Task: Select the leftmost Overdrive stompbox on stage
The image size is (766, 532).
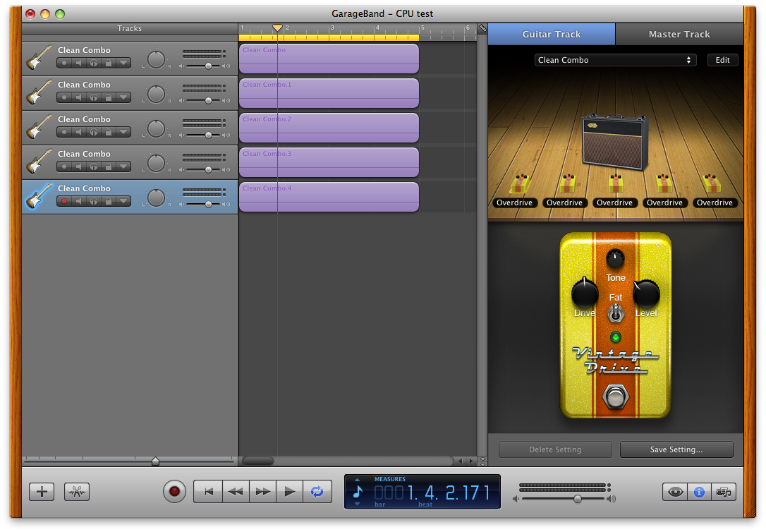Action: [519, 184]
